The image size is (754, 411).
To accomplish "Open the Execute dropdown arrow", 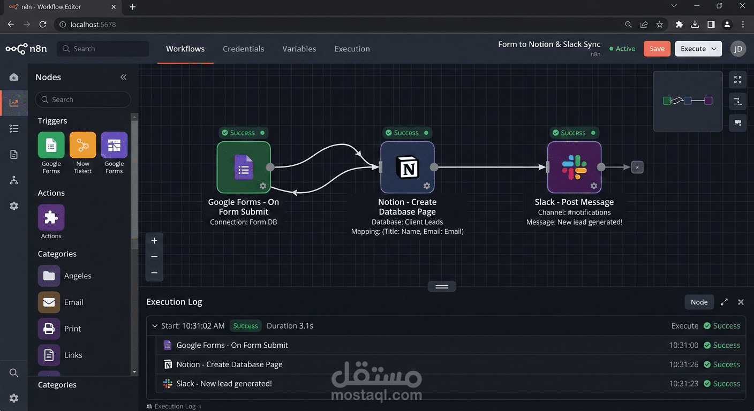I will (715, 49).
